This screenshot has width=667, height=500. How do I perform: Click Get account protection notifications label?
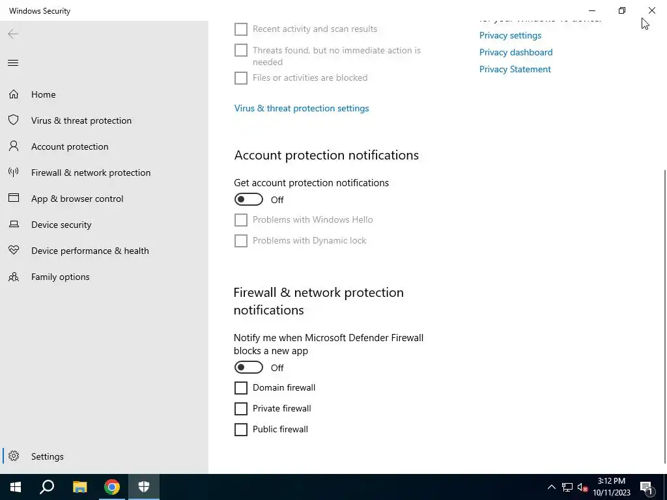(x=311, y=183)
